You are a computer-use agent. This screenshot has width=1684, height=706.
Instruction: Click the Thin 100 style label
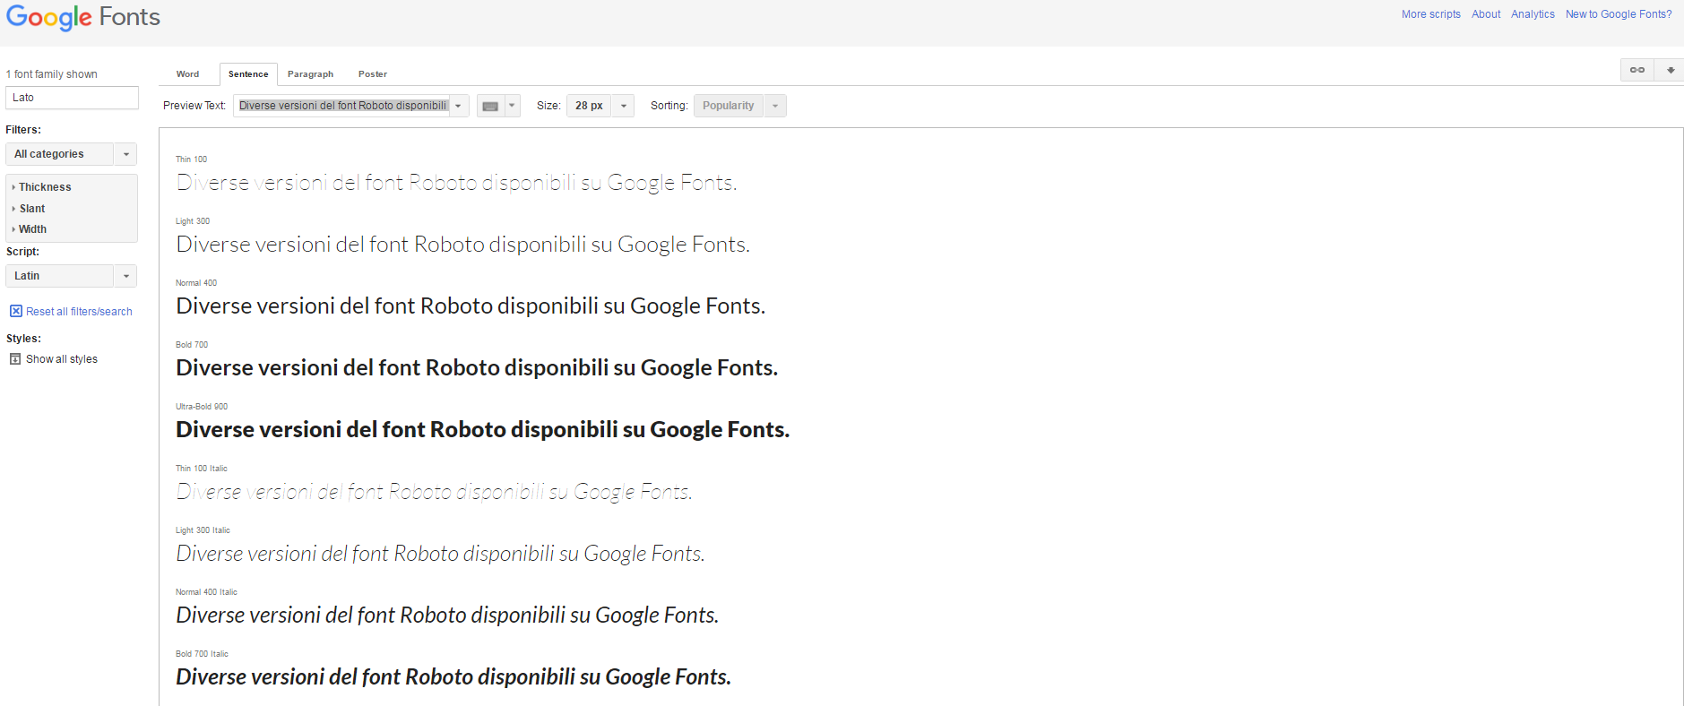tap(191, 159)
